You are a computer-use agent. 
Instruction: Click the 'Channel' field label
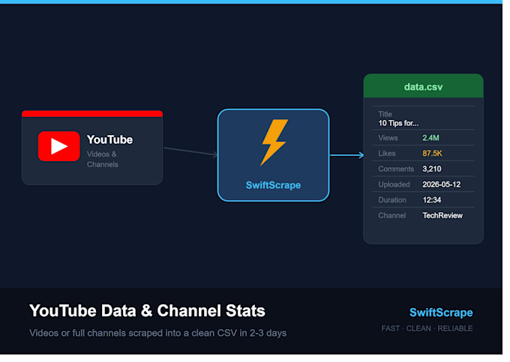[392, 215]
